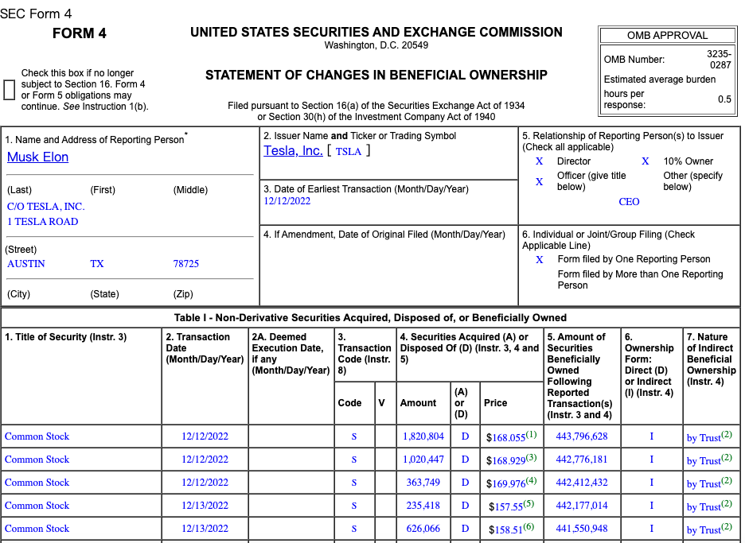Click the ownership form I in the 442,177,014 row
This screenshot has height=543, width=745.
[x=651, y=506]
